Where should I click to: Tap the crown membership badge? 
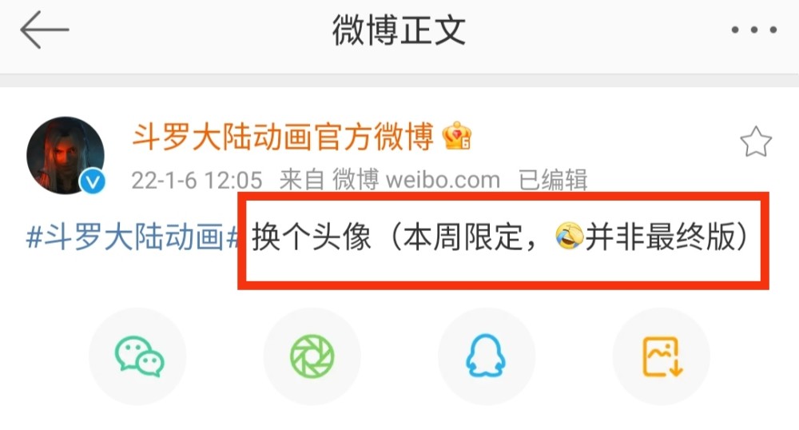pos(457,136)
